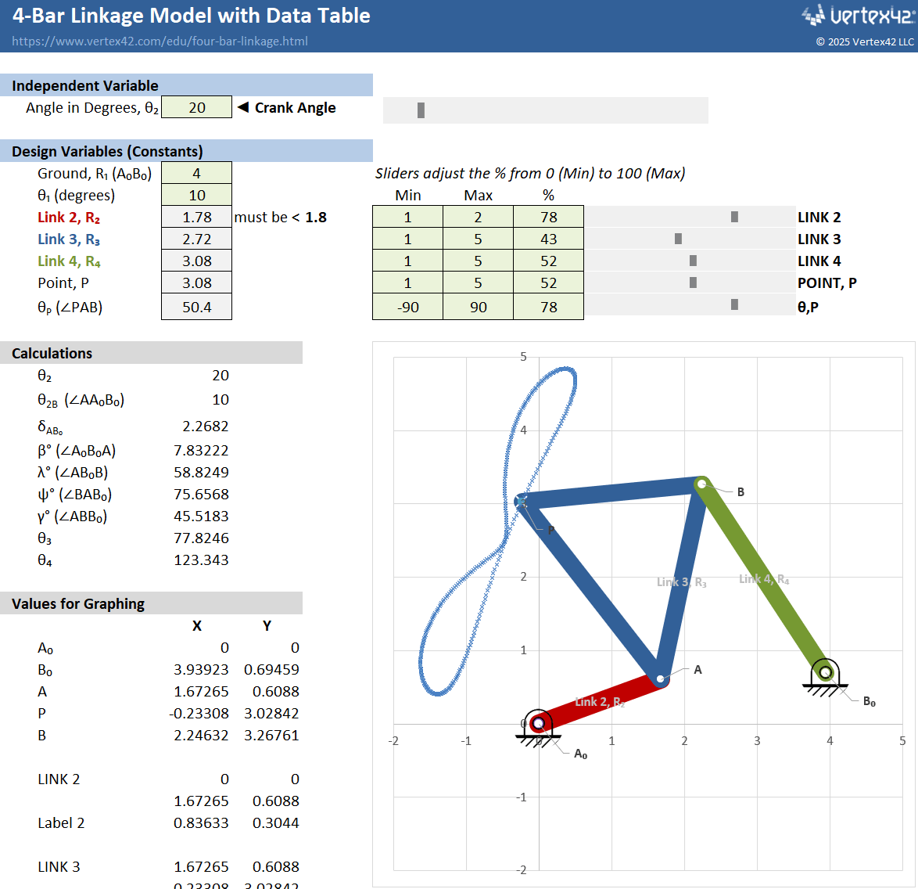Select the Link 2 percent cell
Viewport: 918px width, 889px height.
click(x=548, y=217)
